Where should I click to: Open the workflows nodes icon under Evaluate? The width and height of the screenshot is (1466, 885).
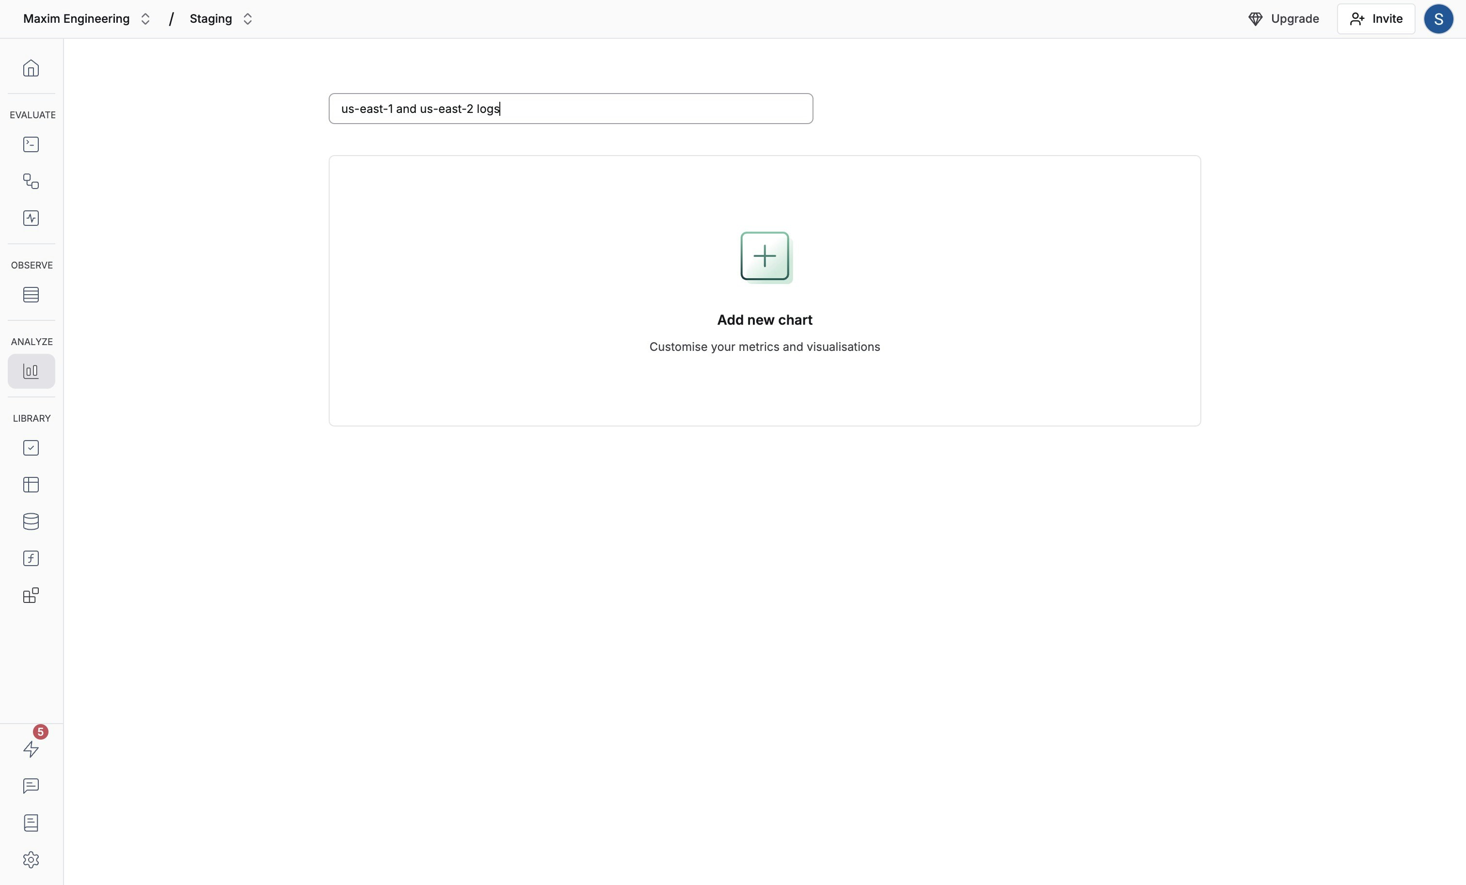[31, 181]
